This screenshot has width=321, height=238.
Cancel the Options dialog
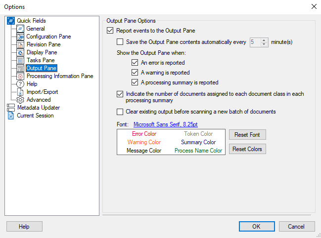pyautogui.click(x=296, y=227)
